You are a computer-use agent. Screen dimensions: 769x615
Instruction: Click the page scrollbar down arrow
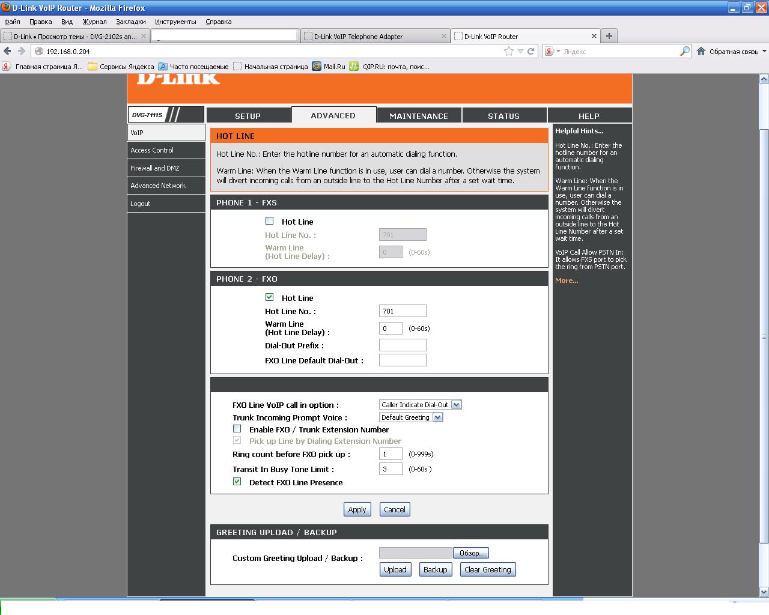[764, 592]
